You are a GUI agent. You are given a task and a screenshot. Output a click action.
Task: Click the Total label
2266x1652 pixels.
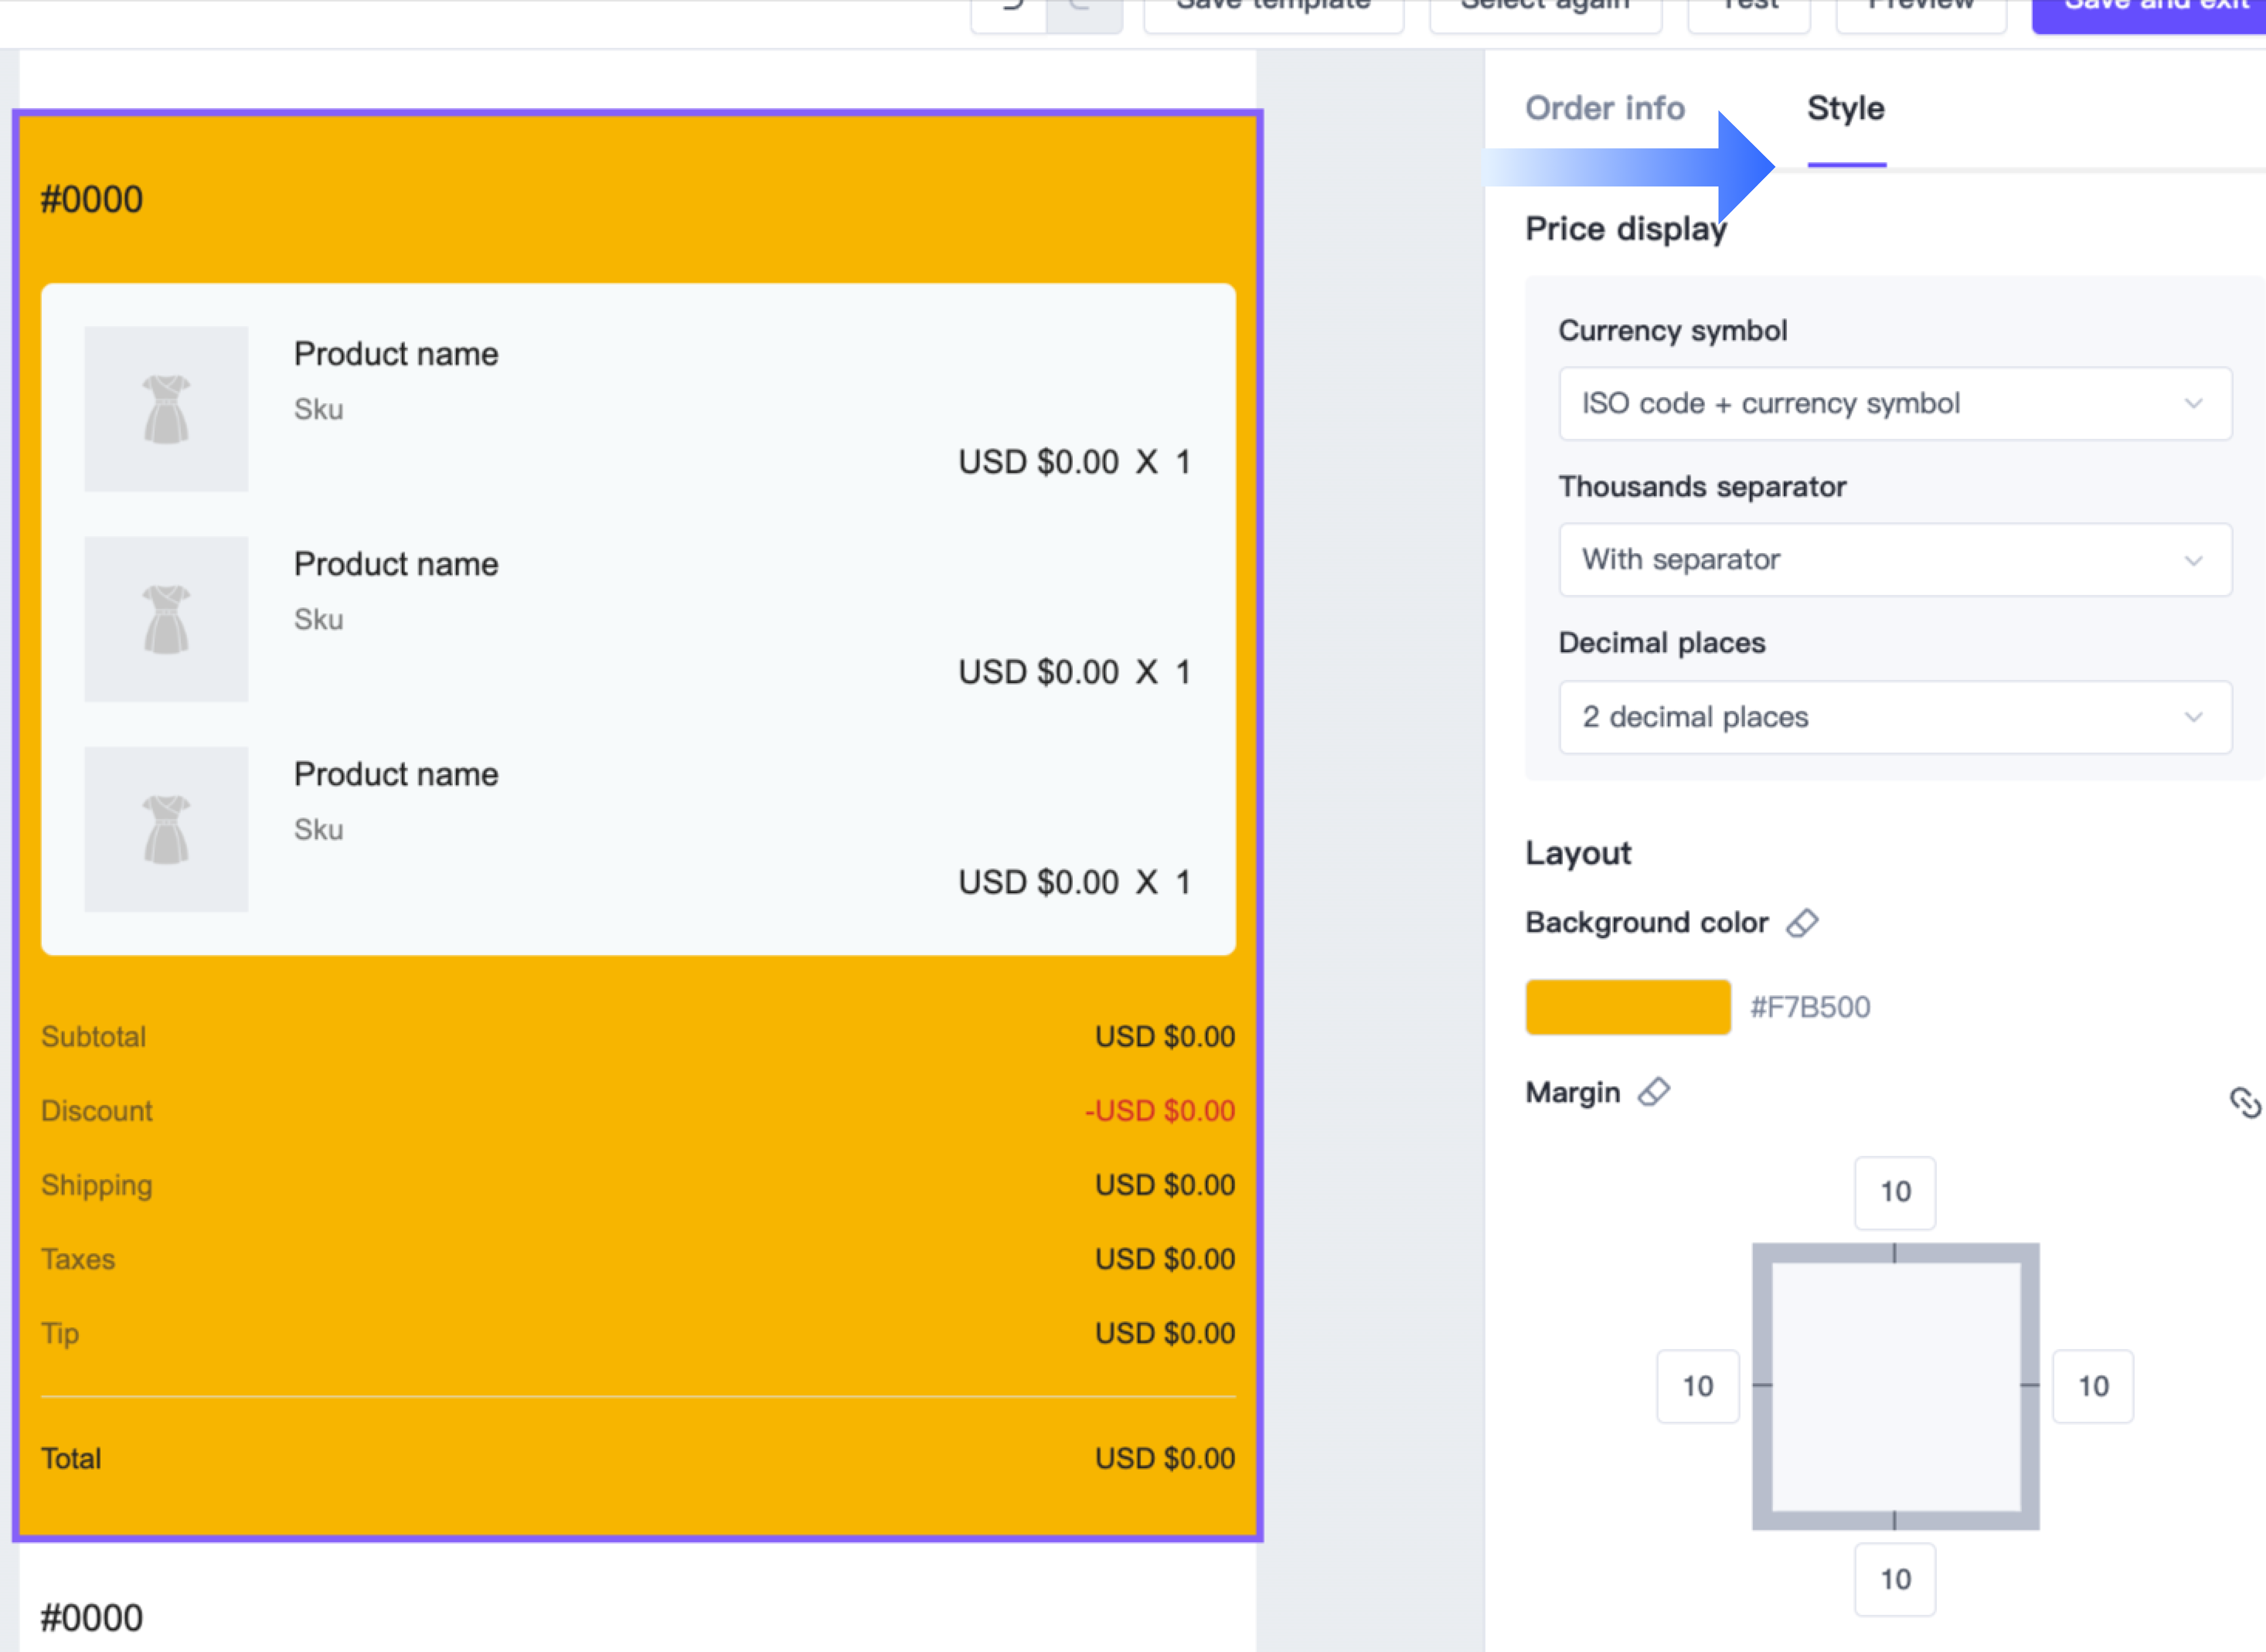tap(71, 1459)
